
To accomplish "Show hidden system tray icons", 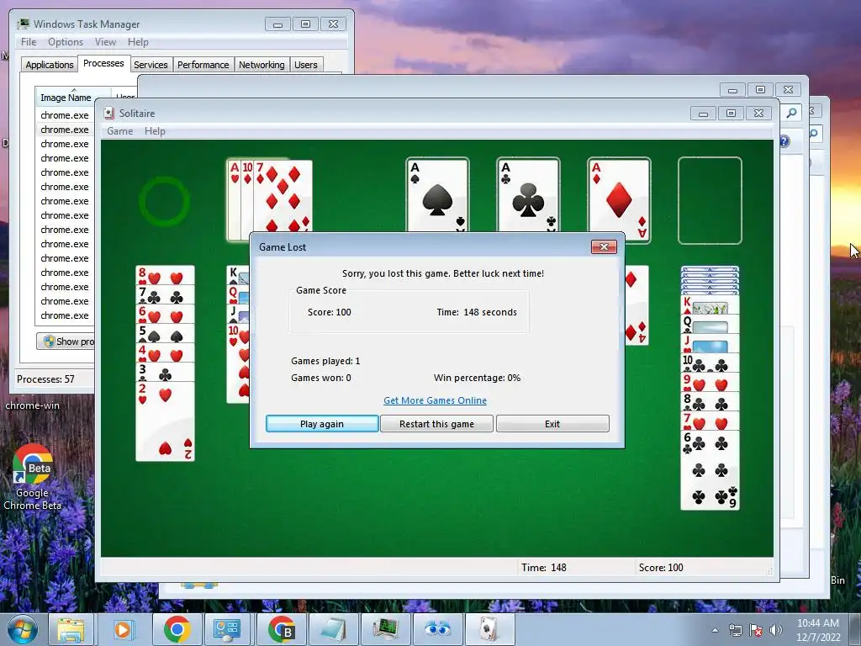I will (x=715, y=630).
